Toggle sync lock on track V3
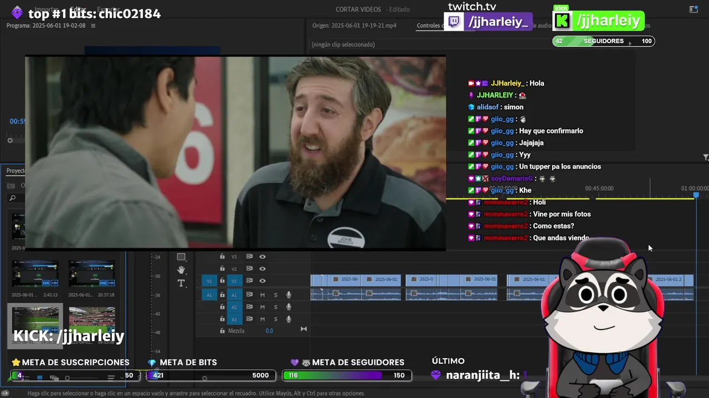This screenshot has height=398, width=709. (249, 256)
